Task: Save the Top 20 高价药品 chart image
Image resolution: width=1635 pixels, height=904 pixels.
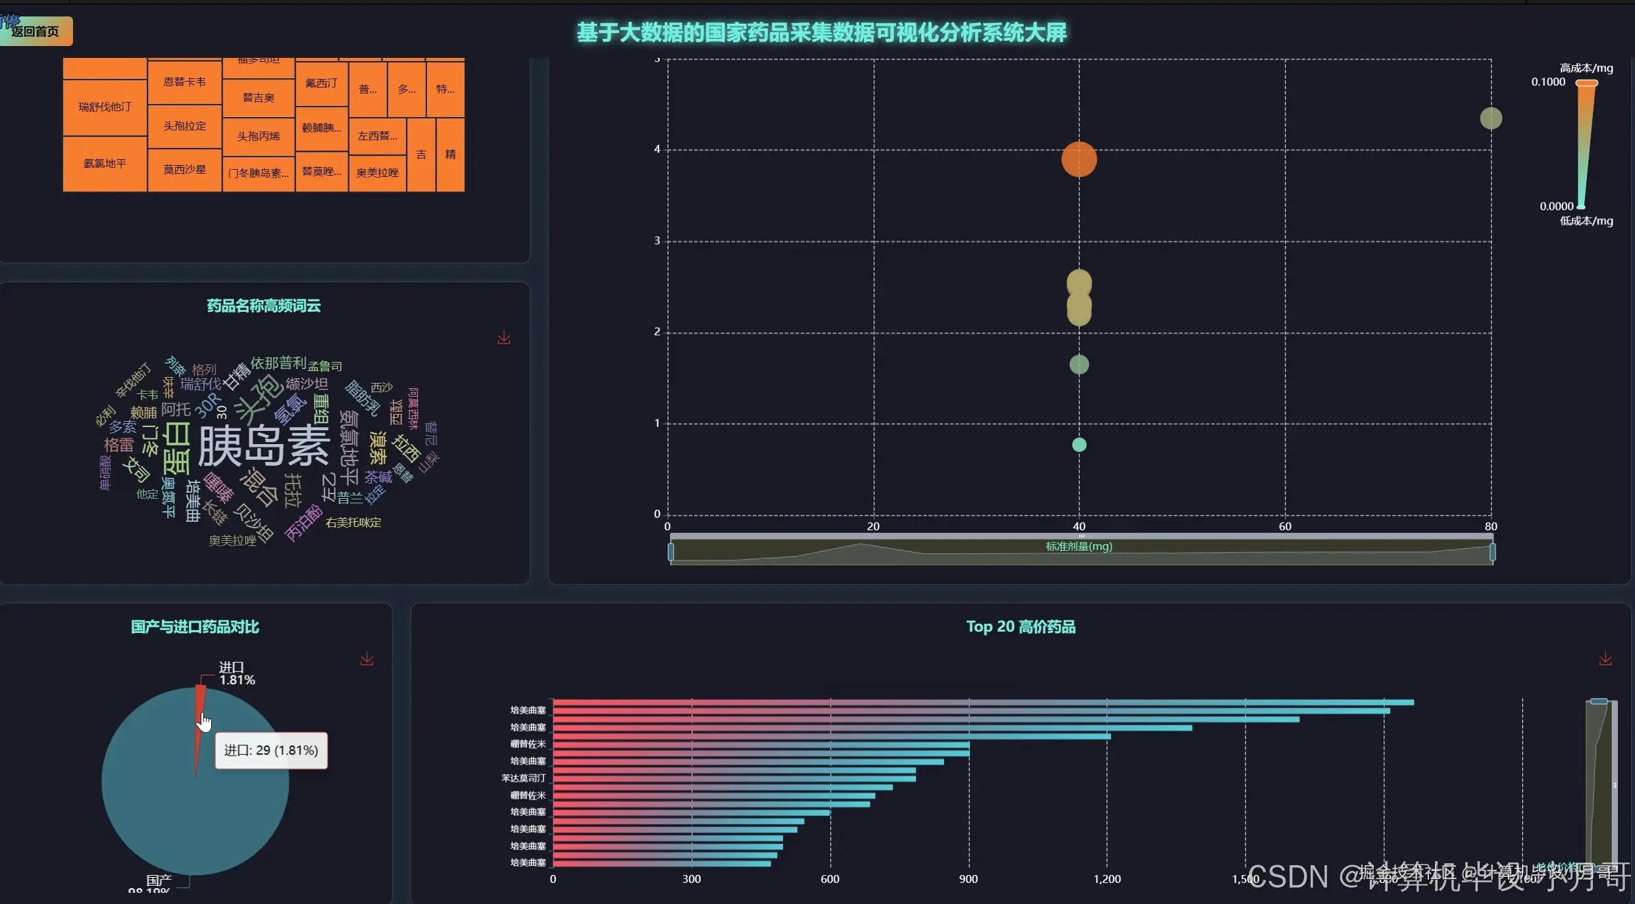Action: coord(1605,659)
